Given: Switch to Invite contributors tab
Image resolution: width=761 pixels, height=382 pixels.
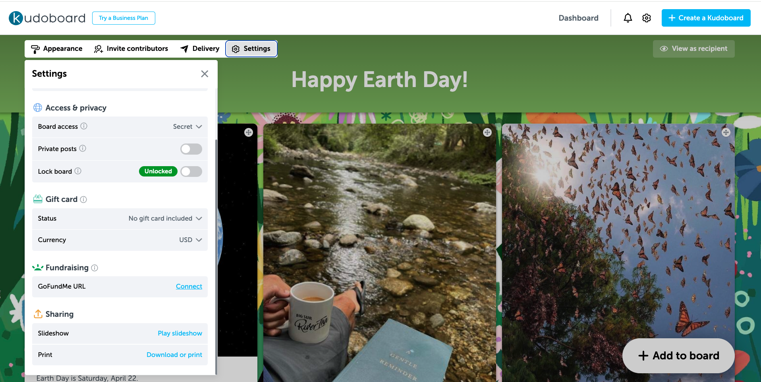Looking at the screenshot, I should (131, 48).
